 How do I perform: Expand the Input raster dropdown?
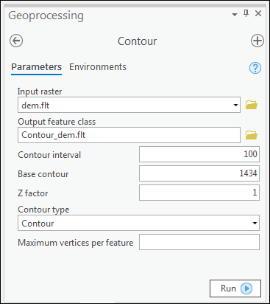click(235, 106)
